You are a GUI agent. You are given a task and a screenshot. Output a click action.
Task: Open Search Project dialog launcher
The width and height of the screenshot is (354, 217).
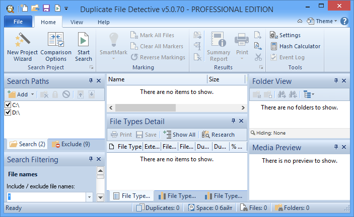tap(91, 67)
